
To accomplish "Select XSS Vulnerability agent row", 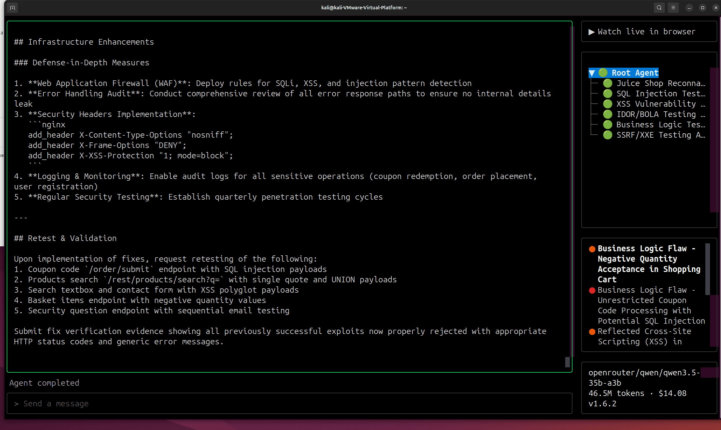I will pyautogui.click(x=661, y=104).
